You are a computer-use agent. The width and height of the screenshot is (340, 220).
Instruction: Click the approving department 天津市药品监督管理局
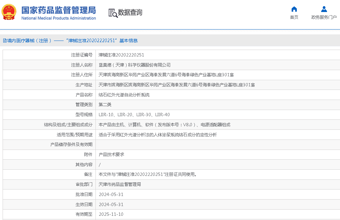point(120,184)
